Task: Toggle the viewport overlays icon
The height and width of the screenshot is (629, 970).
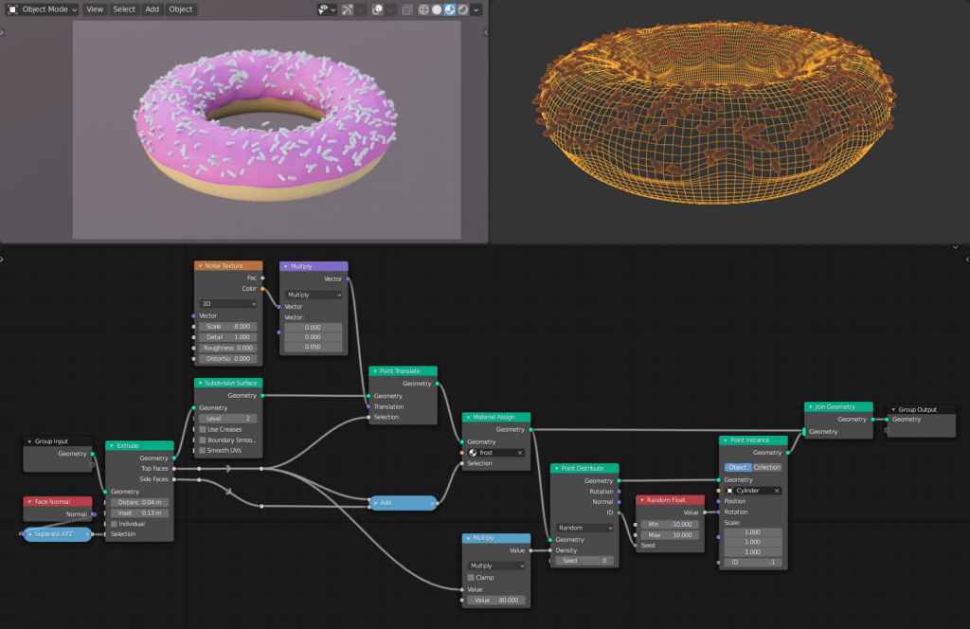Action: point(376,9)
